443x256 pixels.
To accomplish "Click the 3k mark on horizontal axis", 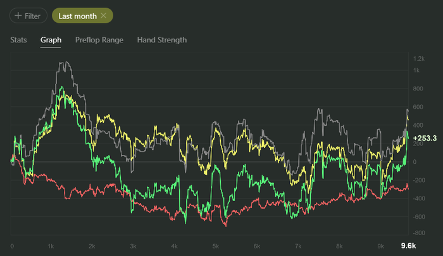I will (x=133, y=246).
